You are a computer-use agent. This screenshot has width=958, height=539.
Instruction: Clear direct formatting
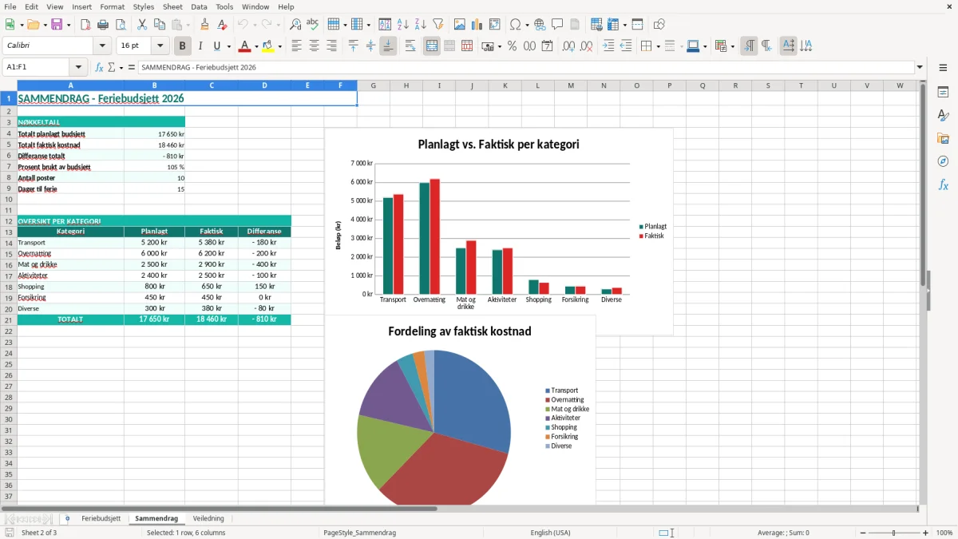click(x=223, y=25)
